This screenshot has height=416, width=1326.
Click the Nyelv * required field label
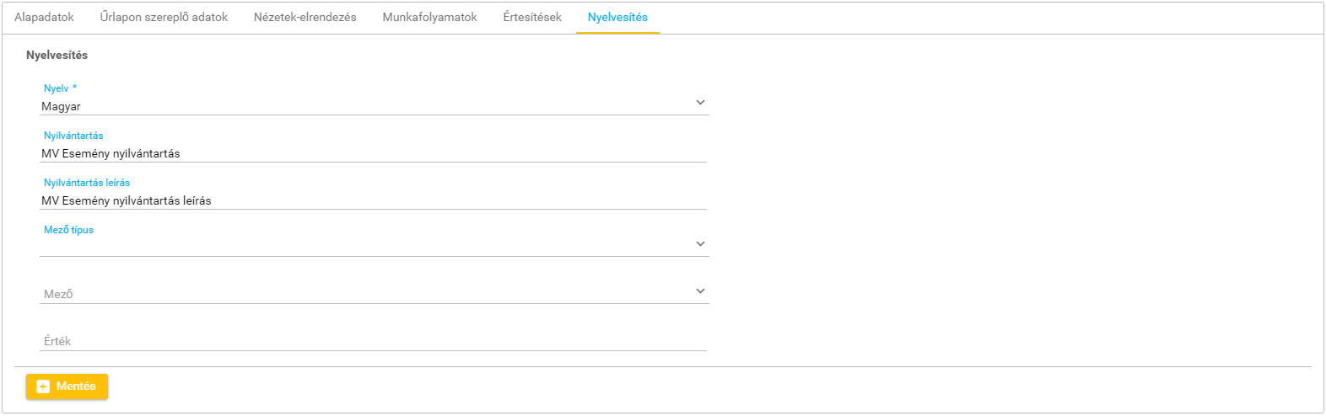60,88
